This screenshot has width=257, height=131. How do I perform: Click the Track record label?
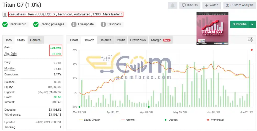(18, 24)
